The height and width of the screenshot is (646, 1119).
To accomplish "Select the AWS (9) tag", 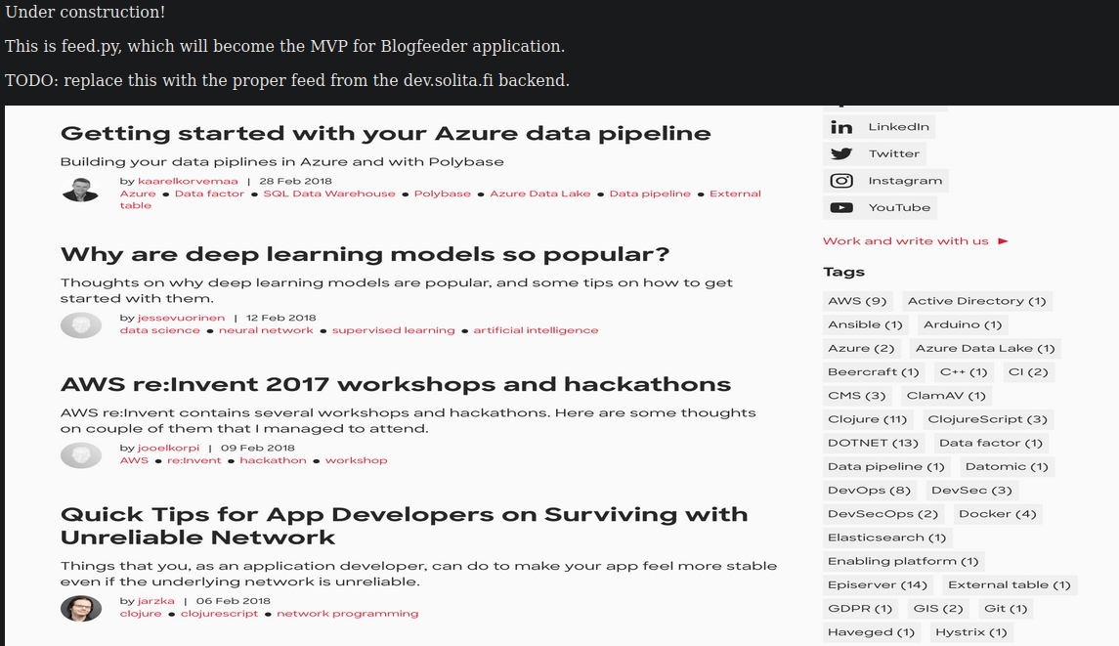I will 857,301.
